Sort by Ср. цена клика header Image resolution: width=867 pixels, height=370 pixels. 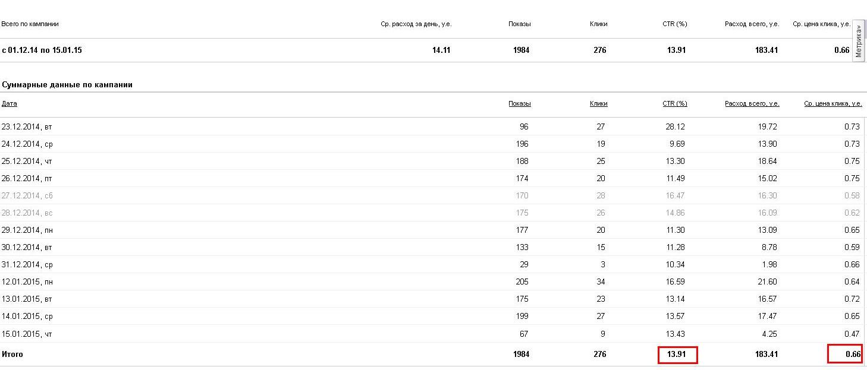tap(833, 103)
